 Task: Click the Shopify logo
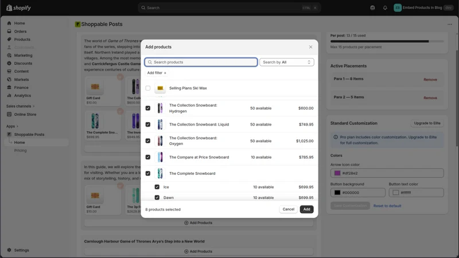coord(19,8)
